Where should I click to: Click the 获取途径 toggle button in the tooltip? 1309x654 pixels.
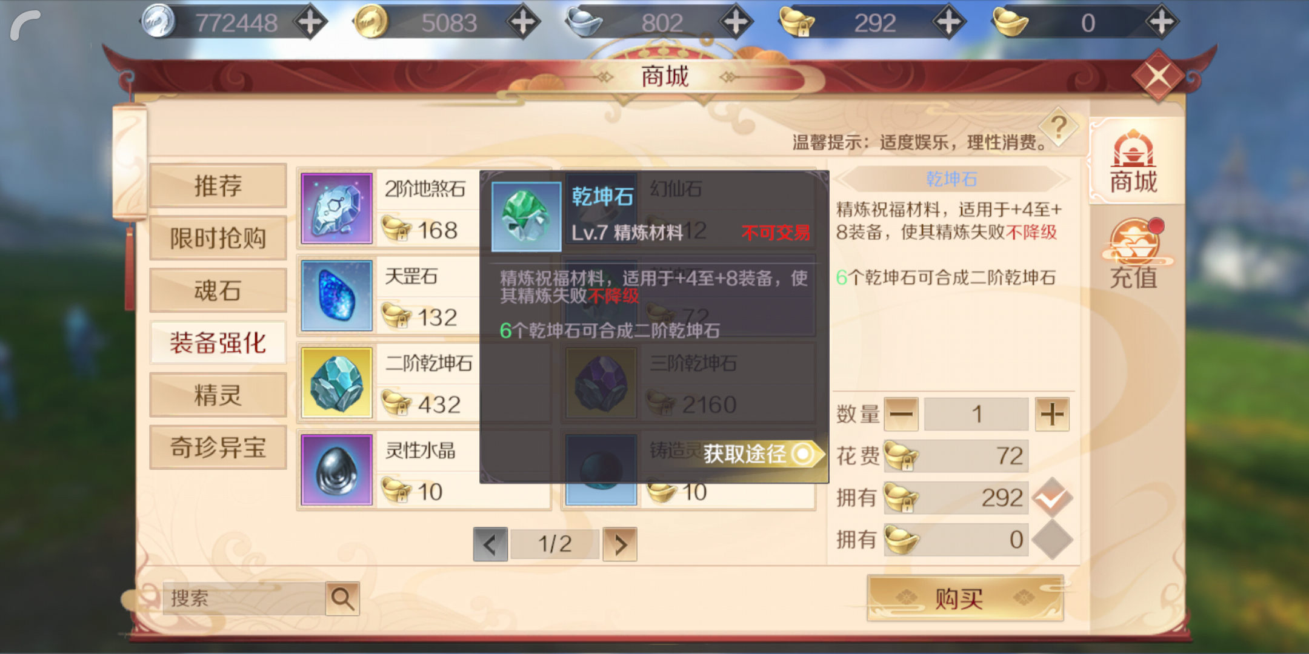(761, 454)
